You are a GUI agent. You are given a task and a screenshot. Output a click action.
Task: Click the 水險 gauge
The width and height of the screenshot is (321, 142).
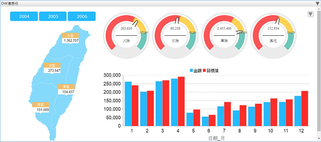pos(175,36)
